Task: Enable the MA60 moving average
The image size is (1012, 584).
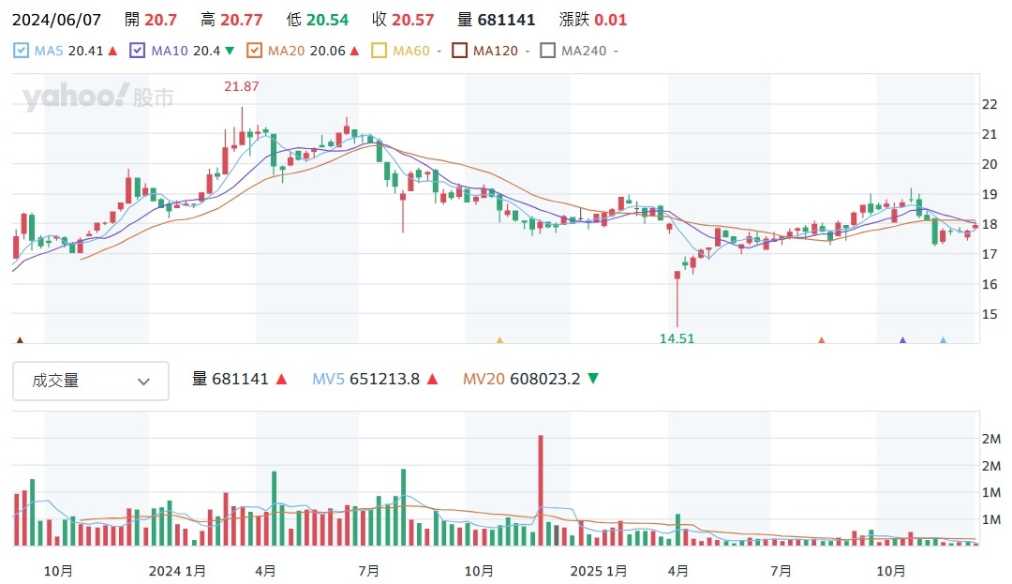Action: pyautogui.click(x=379, y=51)
